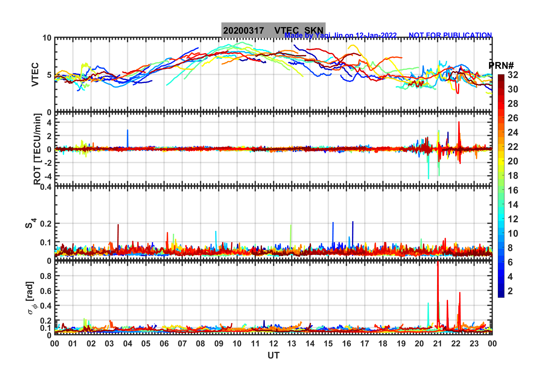Click UT axis tick label '13'
Screen dimensions: 547x372
click(x=292, y=343)
